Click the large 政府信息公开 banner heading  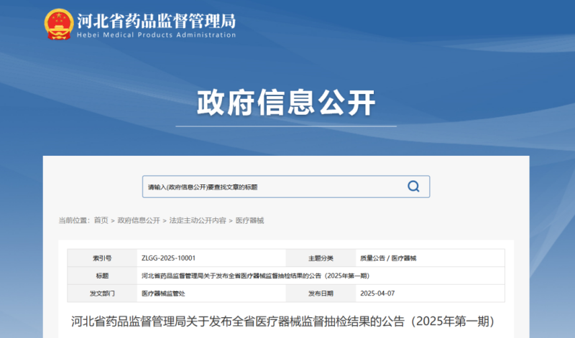coord(287,103)
